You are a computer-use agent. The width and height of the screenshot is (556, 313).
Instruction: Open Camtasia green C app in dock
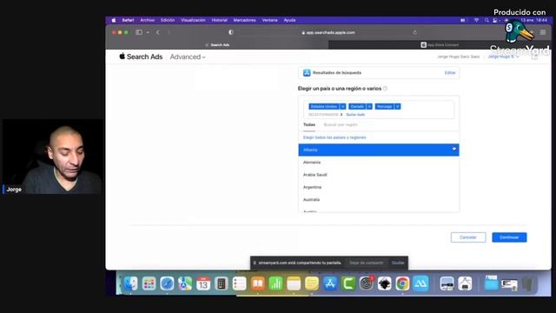pos(348,283)
